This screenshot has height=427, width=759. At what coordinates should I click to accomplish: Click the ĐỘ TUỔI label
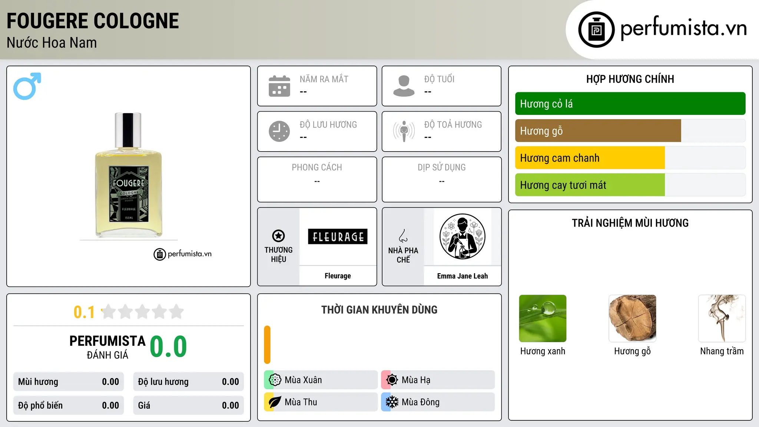tap(439, 79)
